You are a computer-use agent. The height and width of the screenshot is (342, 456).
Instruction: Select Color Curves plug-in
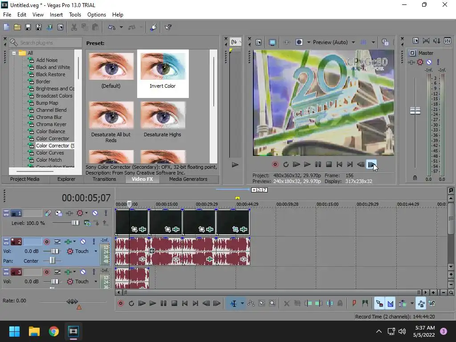[50, 153]
